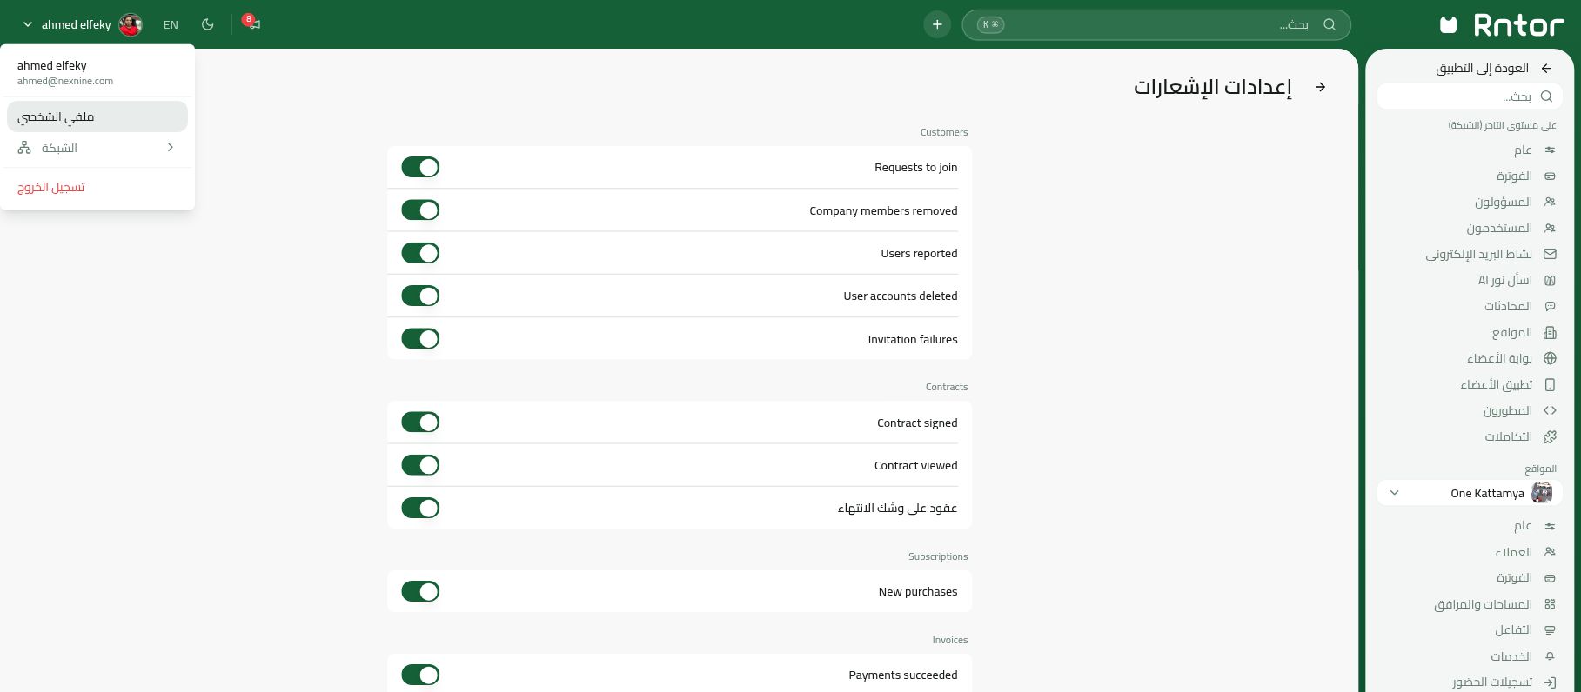Turn off User accounts deleted toggle
This screenshot has width=1581, height=692.
(x=420, y=296)
